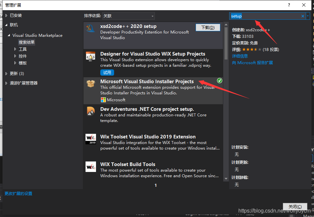The height and width of the screenshot is (217, 314).
Task: Select the Visual Studio Marketplace tree item
Action: [37, 36]
